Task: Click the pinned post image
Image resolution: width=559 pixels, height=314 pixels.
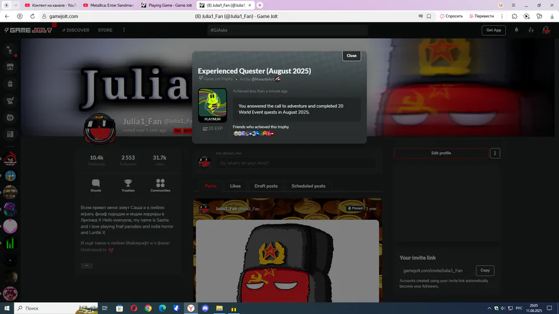Action: [288, 261]
